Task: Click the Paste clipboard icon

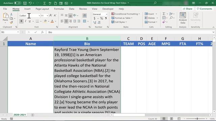Action: pos(5,16)
